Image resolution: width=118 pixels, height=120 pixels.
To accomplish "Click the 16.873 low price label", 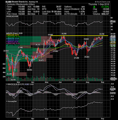I will [41, 60].
